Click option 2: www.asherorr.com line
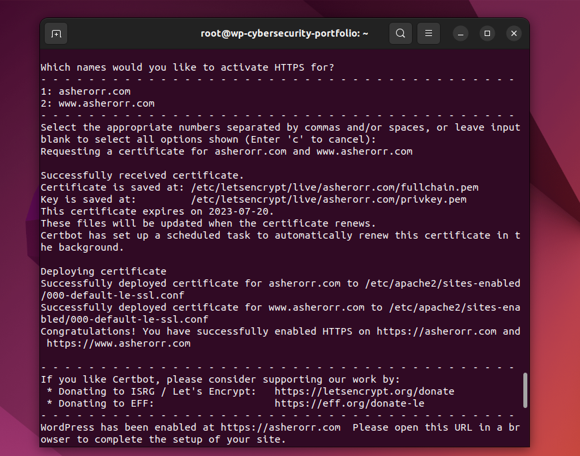The height and width of the screenshot is (456, 580). click(97, 103)
